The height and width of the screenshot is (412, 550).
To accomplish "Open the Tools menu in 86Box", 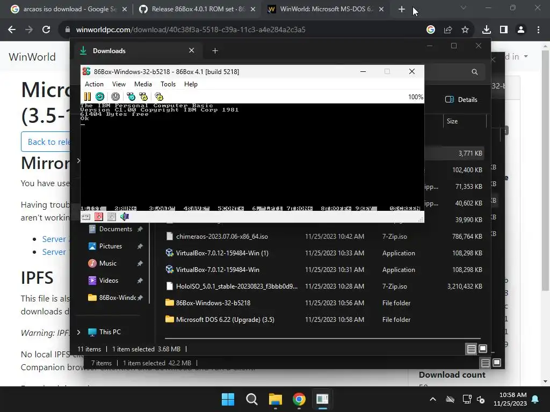I will [168, 84].
